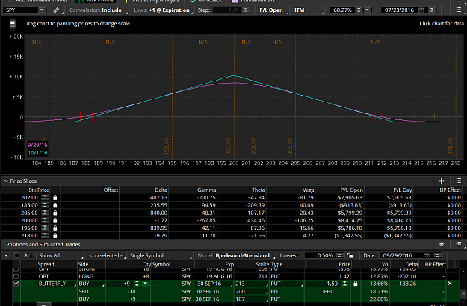The height and width of the screenshot is (306, 467).
Task: Open the Price Slices settings menu icon
Action: point(459,181)
